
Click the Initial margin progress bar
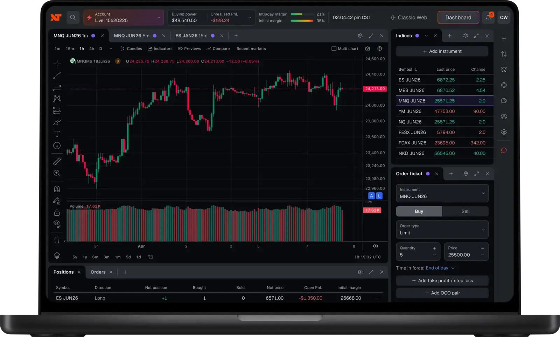pyautogui.click(x=302, y=21)
